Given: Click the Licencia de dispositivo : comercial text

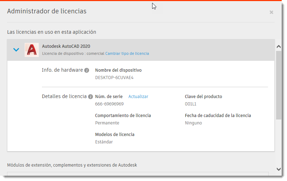Looking at the screenshot, I should click(x=73, y=53).
